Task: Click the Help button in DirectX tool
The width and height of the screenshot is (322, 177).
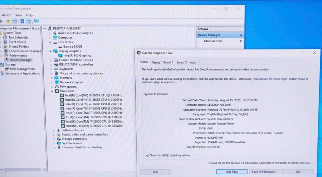Action: click(156, 172)
